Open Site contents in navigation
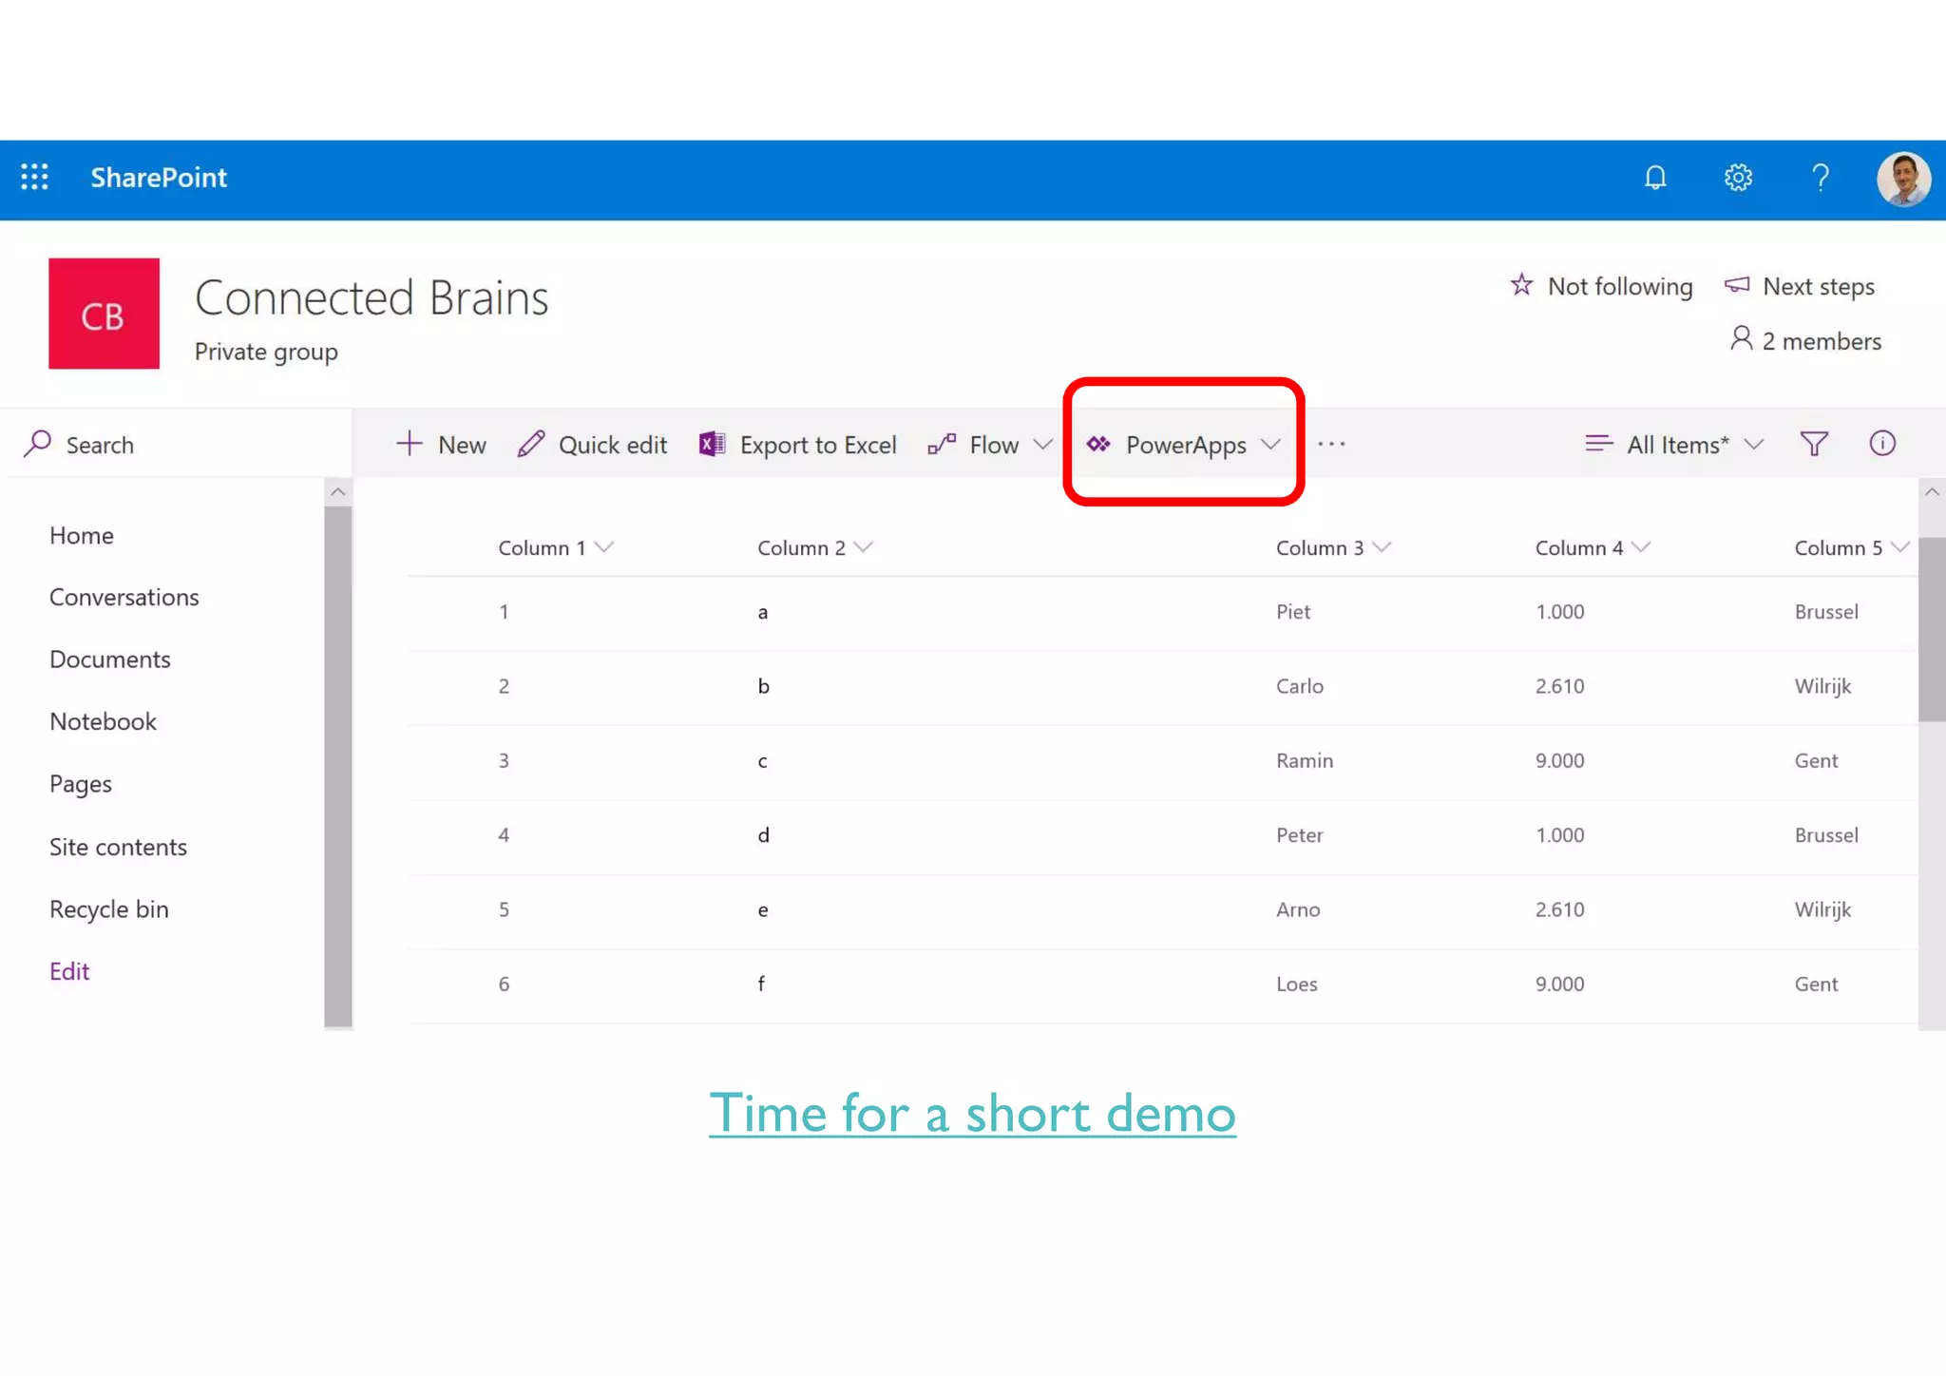Image resolution: width=1946 pixels, height=1376 pixels. [x=119, y=847]
